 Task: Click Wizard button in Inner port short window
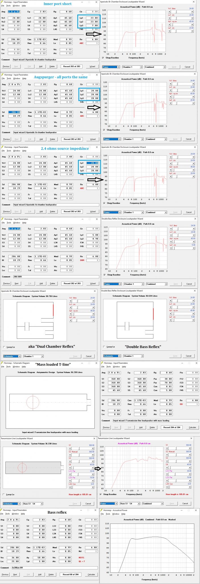pyautogui.click(x=92, y=66)
